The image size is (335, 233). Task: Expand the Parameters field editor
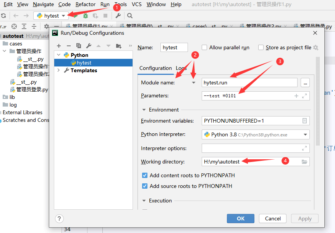[x=304, y=96]
